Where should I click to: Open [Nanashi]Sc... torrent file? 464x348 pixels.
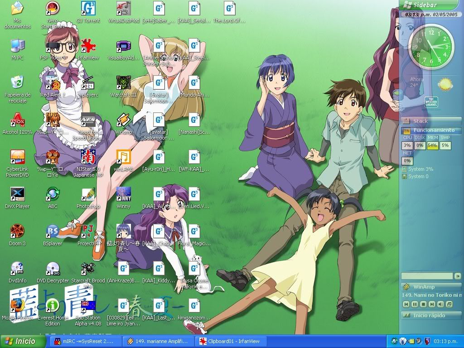click(194, 121)
